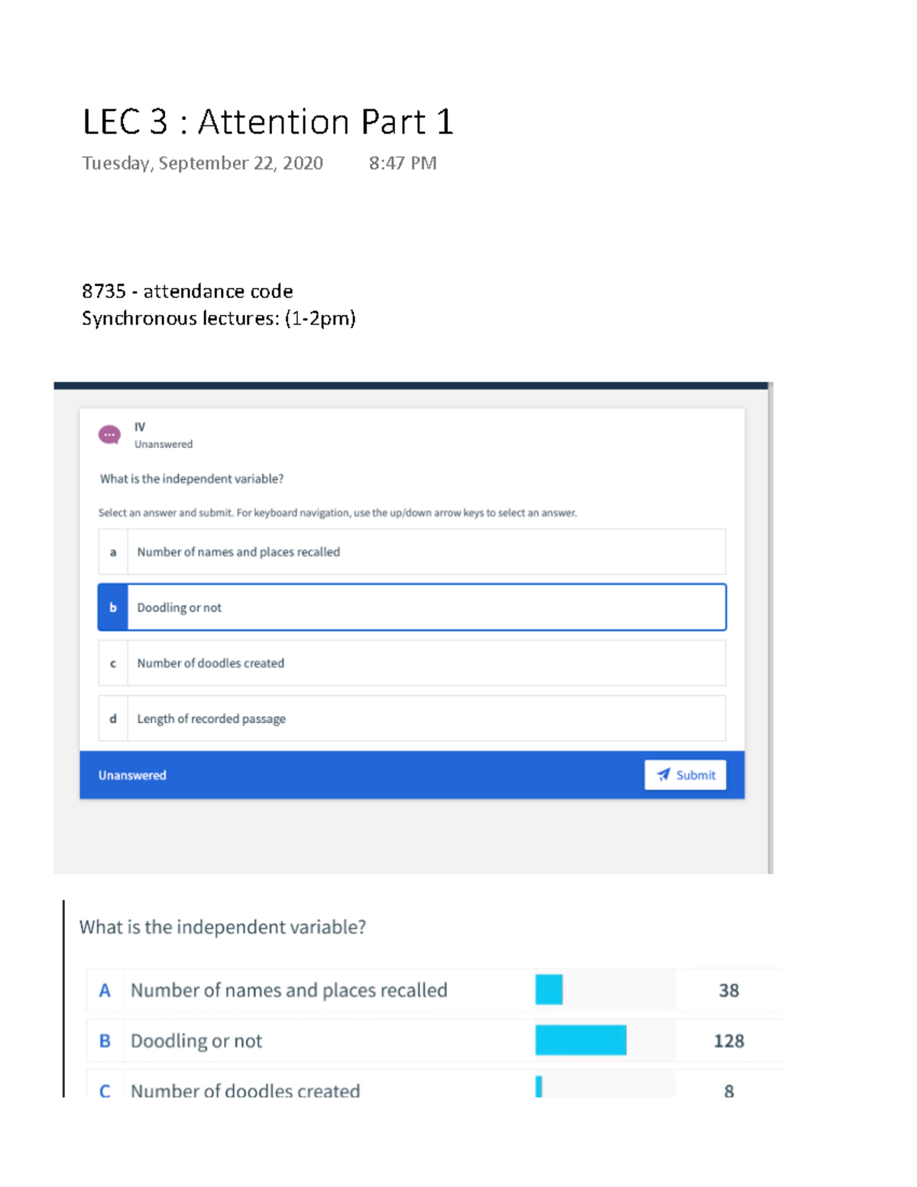Click the small cyan bar for doodles created
The image size is (917, 1187).
tap(539, 1087)
